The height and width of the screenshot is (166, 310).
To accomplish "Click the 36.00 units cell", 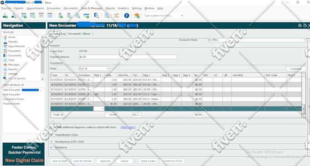I will click(111, 104).
